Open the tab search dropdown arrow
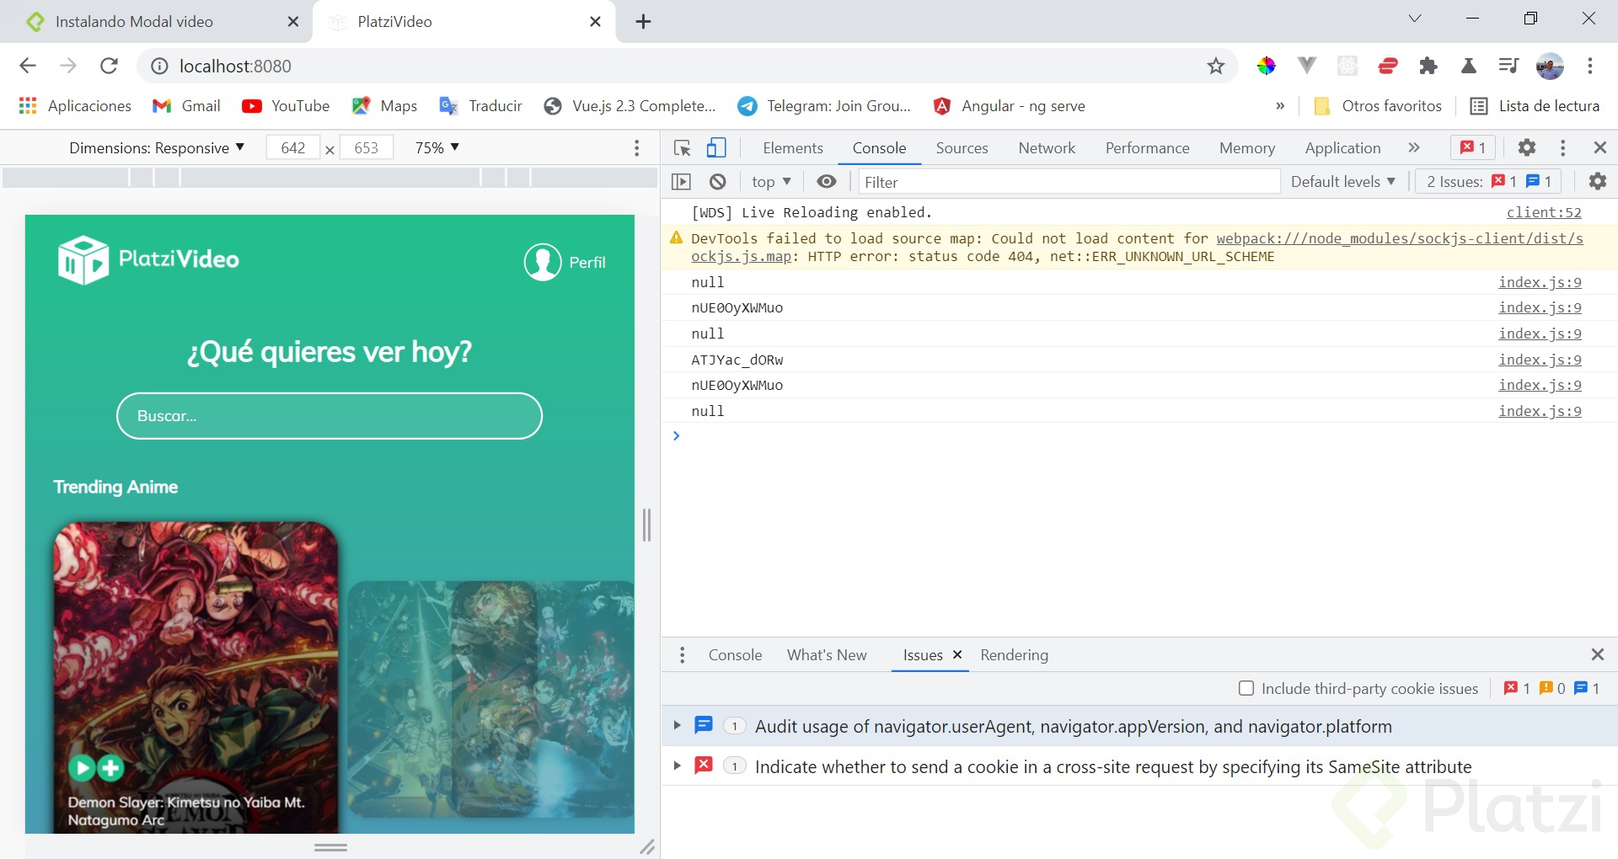Screen dimensions: 1618x859 tap(1415, 19)
